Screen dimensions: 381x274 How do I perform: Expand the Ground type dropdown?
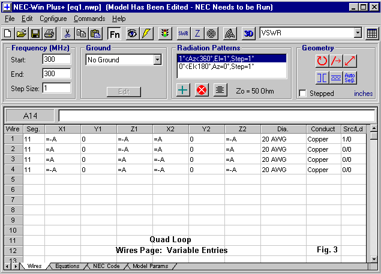click(x=157, y=60)
